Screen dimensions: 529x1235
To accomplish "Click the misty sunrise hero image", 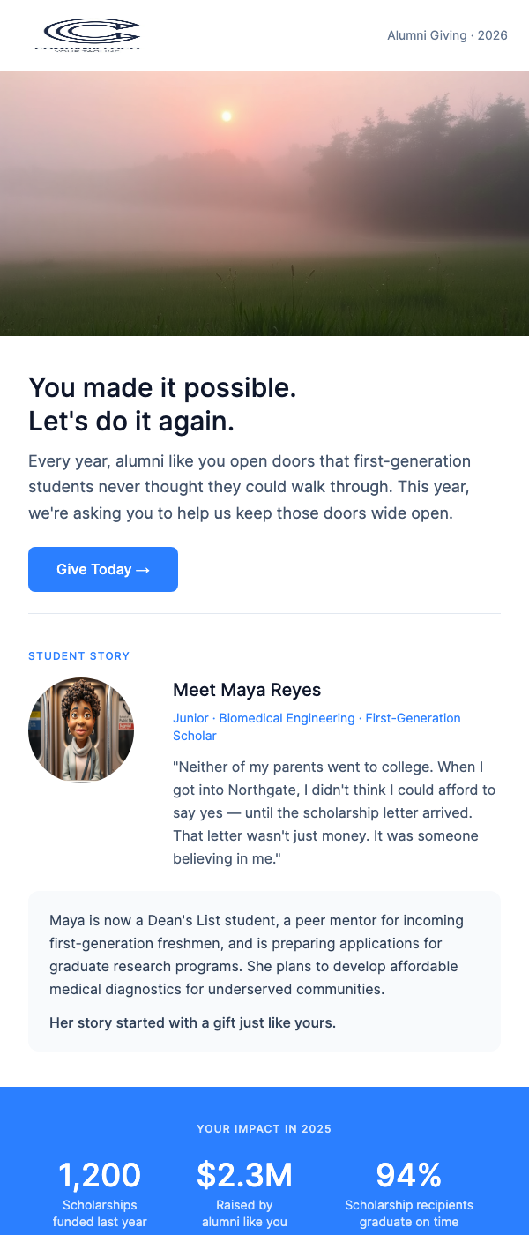I will coord(264,204).
